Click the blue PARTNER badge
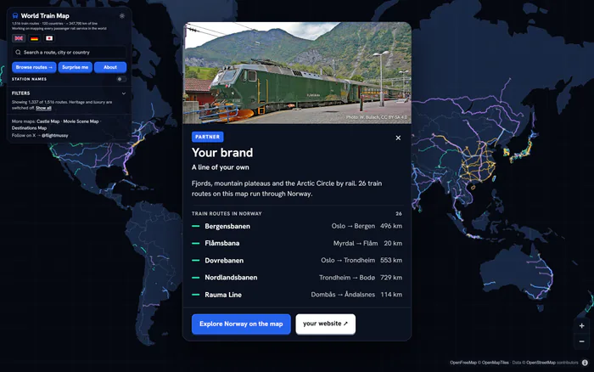594x372 pixels. (208, 137)
